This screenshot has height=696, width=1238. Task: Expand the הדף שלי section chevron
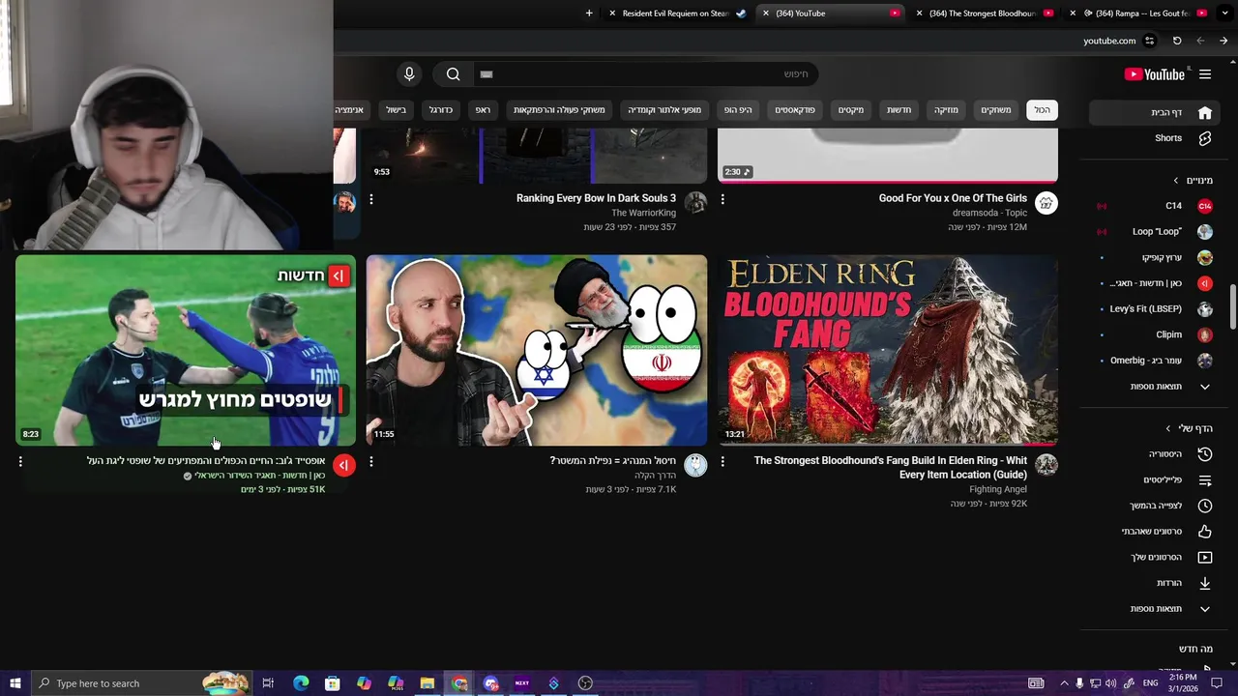(1168, 428)
